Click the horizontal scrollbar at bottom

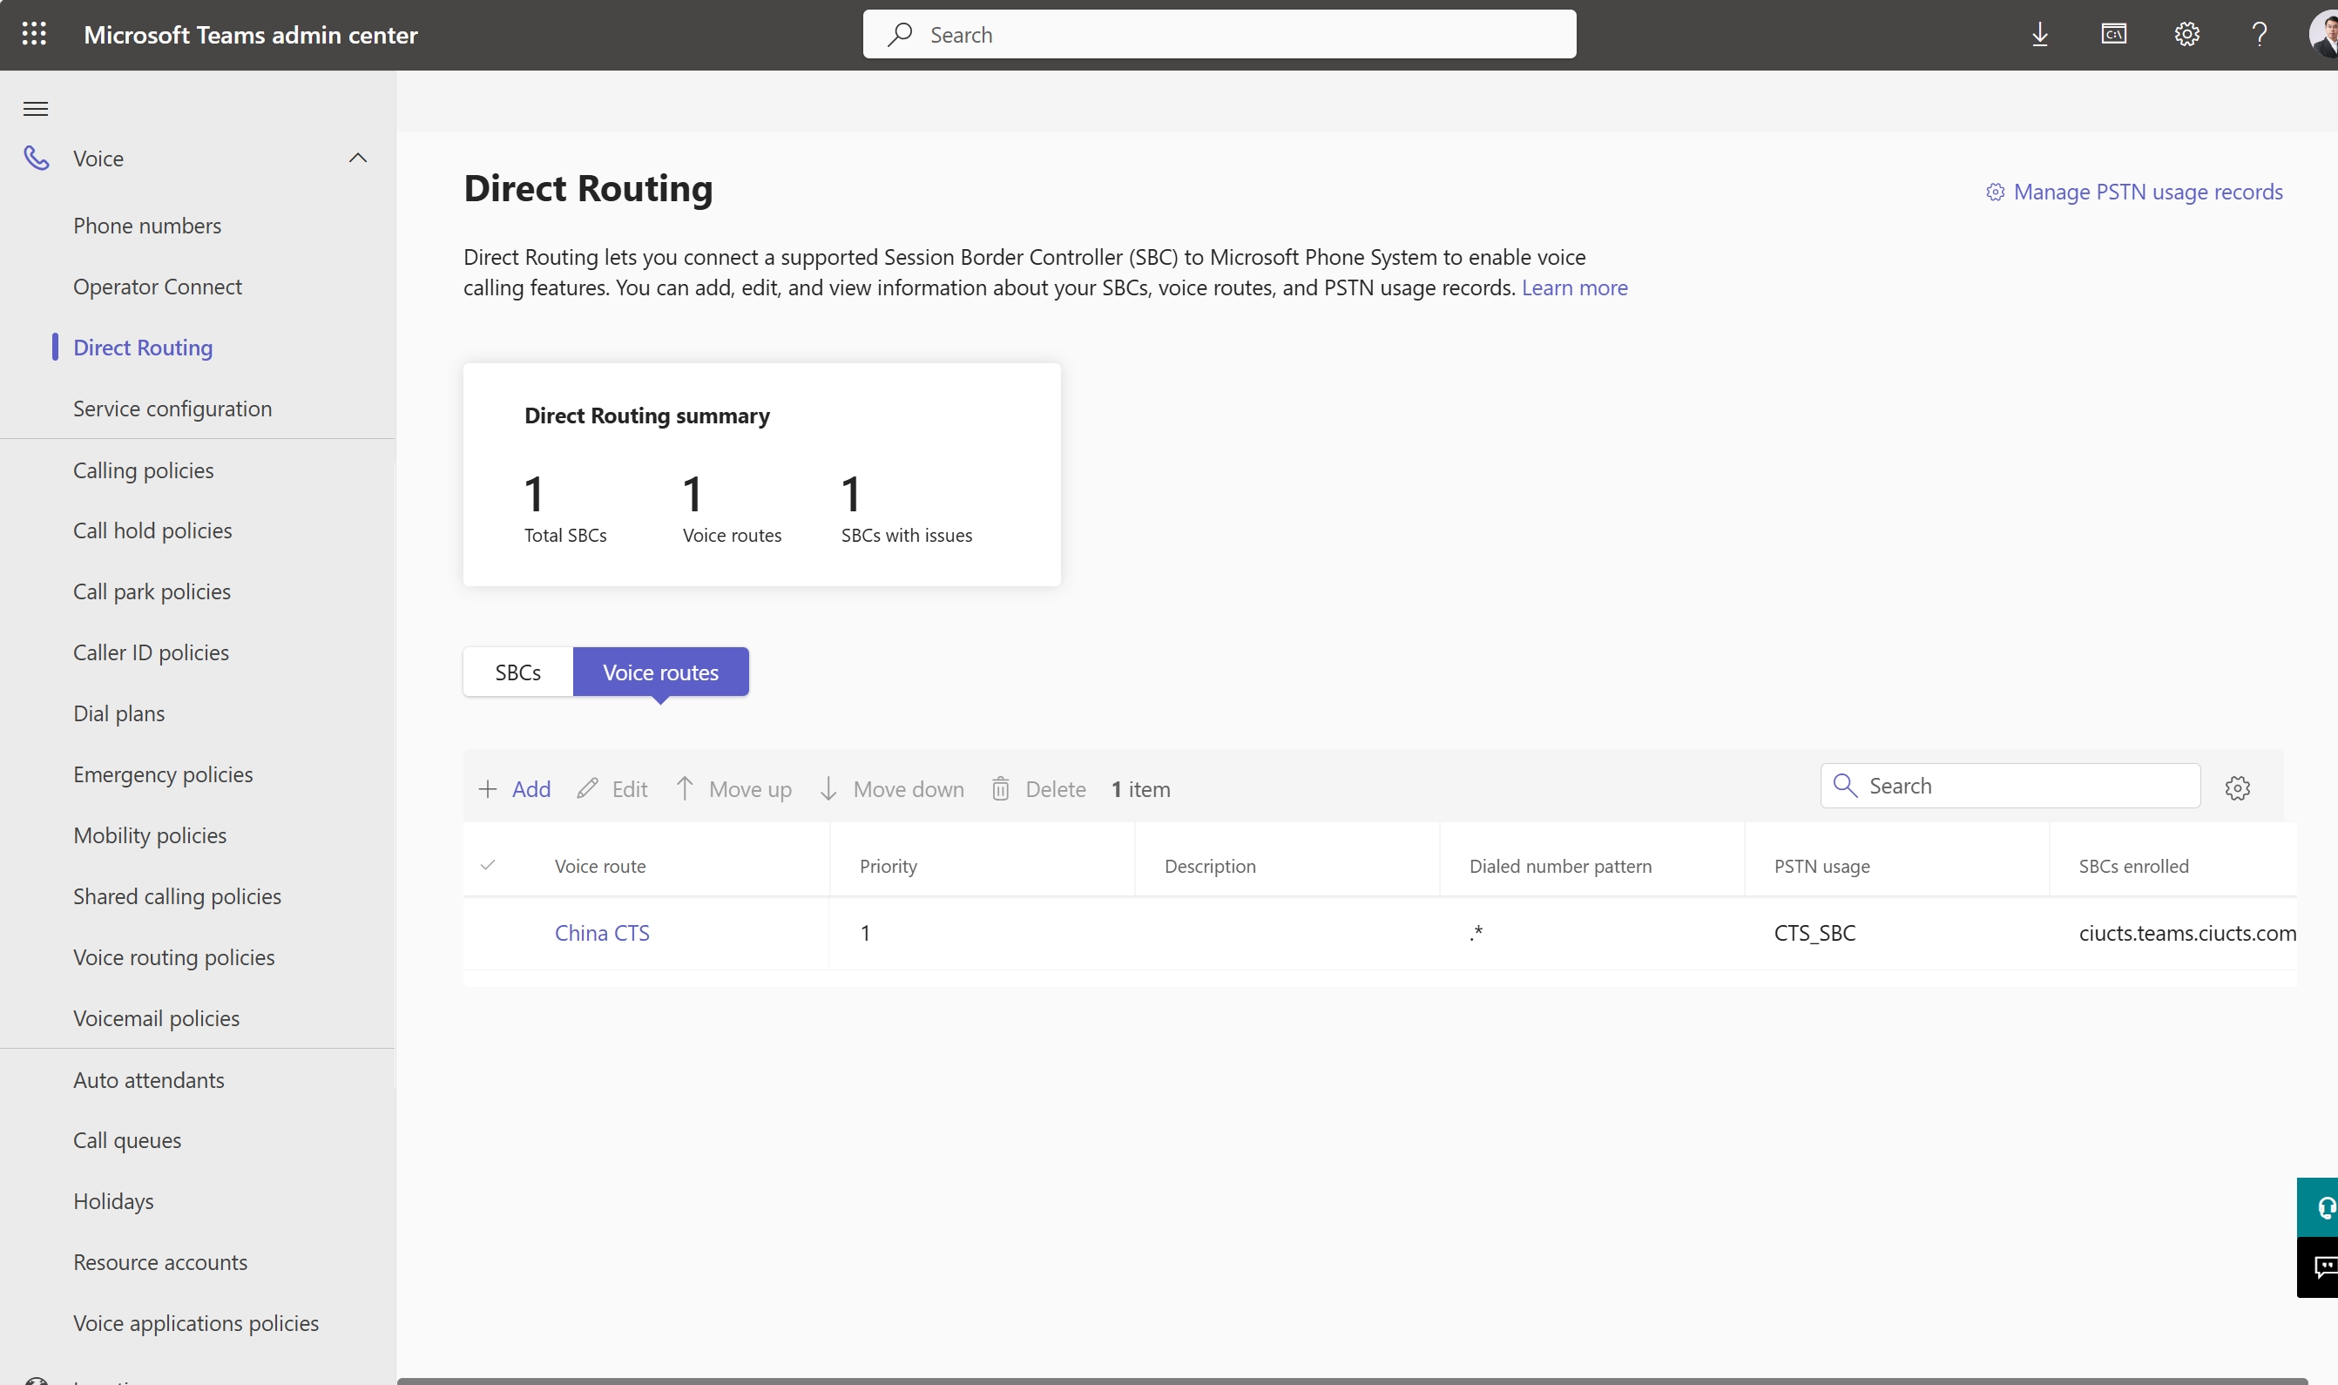coord(1351,1382)
